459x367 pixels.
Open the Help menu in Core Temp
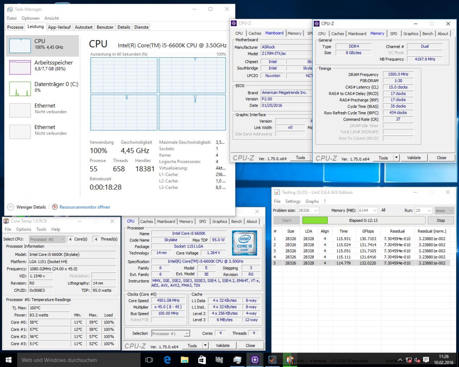tap(56, 229)
